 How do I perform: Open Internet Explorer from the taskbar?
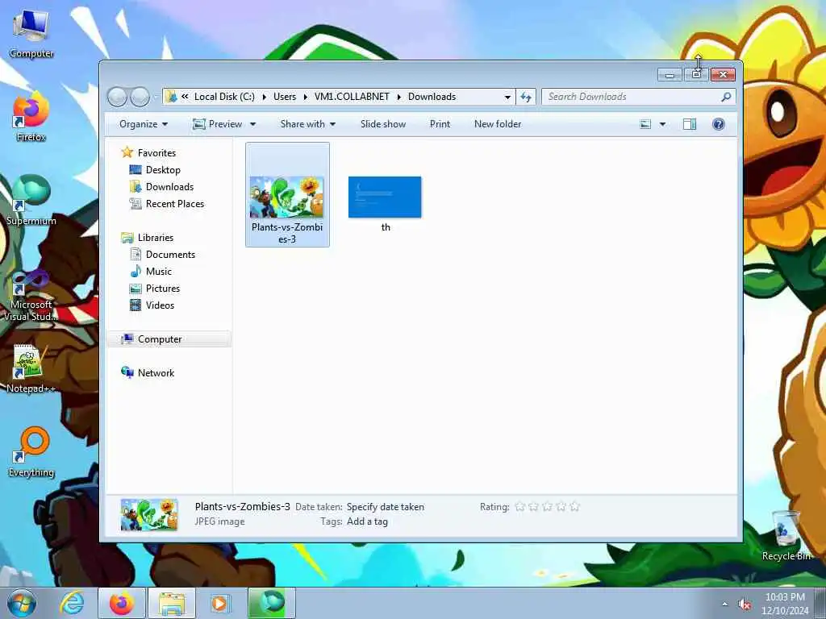[72, 603]
